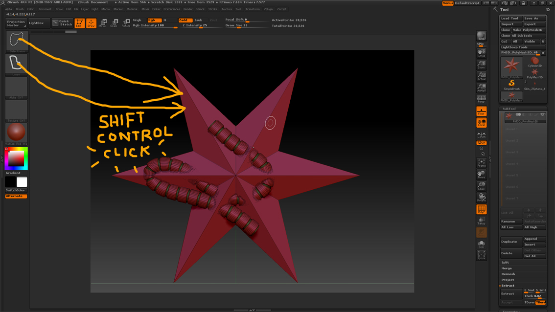Viewport: 555px width, 312px height.
Task: Open the Preferences menu
Action: pyautogui.click(x=172, y=9)
